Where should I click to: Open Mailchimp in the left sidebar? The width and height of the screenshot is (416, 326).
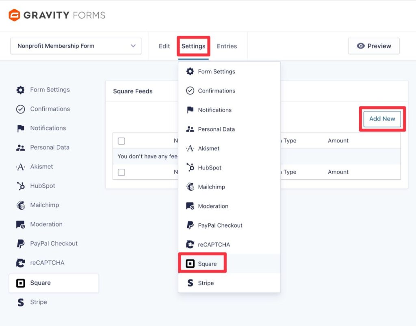pos(54,205)
